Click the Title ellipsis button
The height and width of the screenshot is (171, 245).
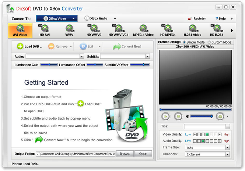pyautogui.click(x=228, y=127)
